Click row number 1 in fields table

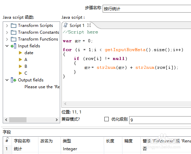point(6,149)
